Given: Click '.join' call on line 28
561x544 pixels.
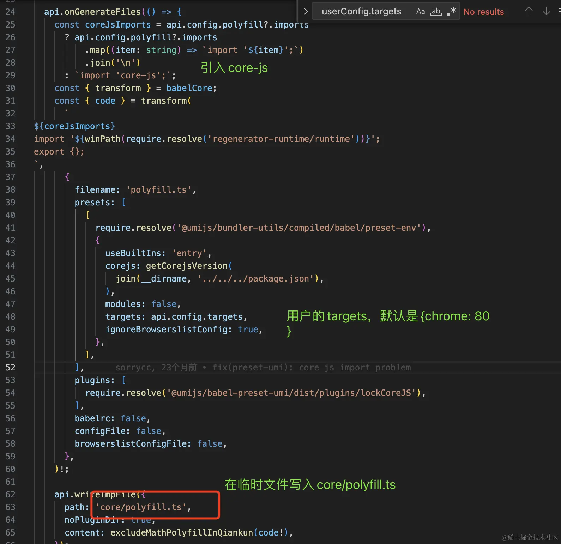Looking at the screenshot, I should point(98,63).
